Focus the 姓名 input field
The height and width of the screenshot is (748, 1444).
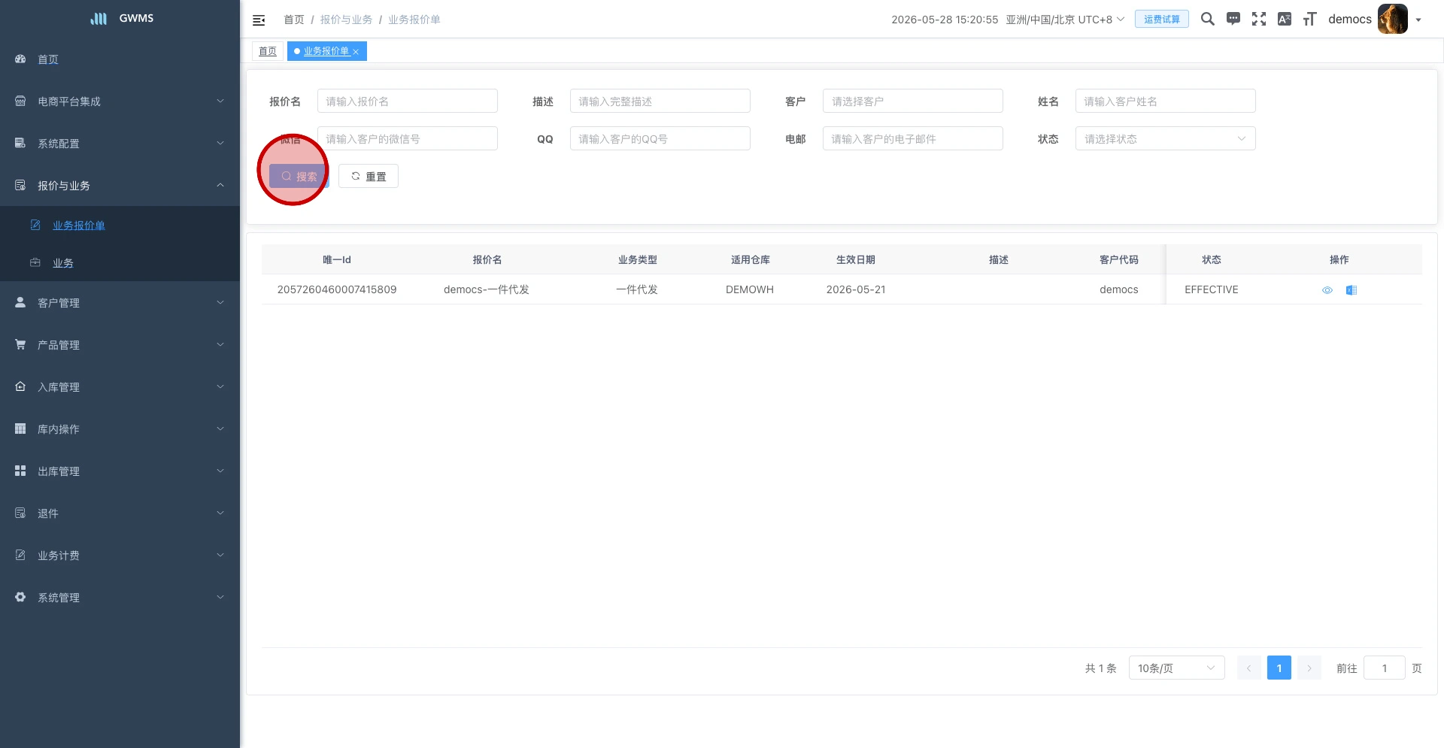click(1165, 101)
